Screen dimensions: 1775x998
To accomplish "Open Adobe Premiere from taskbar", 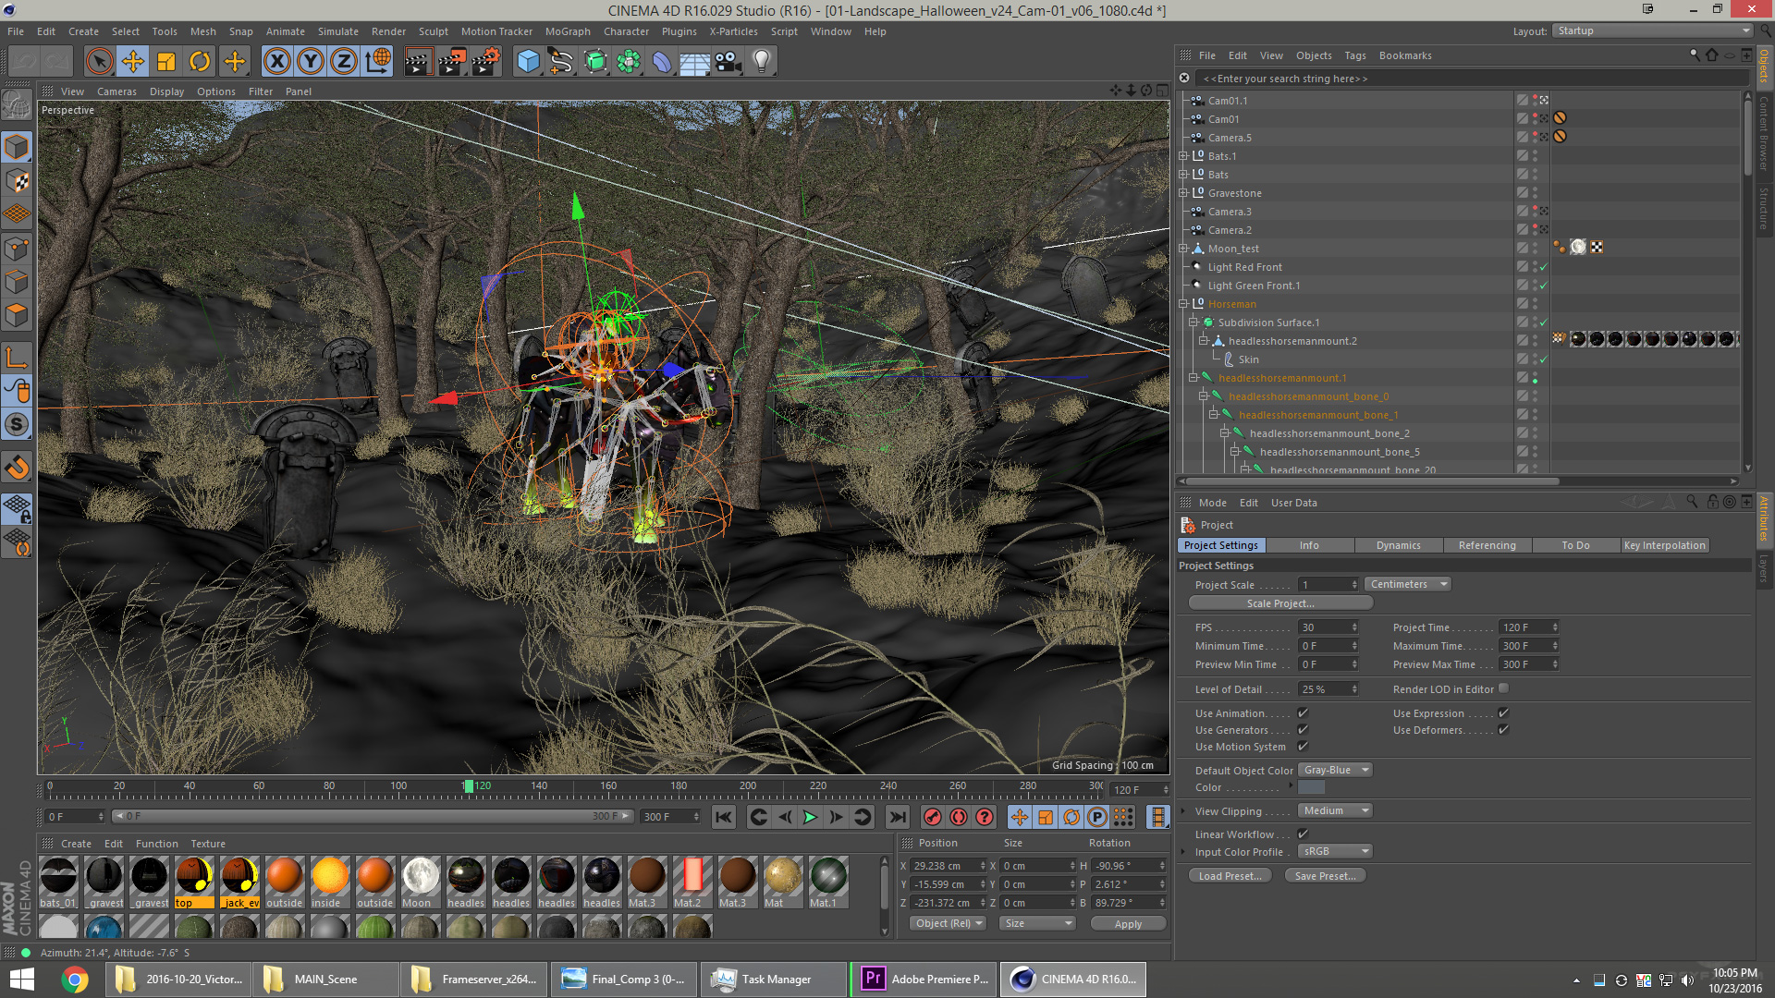I will click(924, 980).
